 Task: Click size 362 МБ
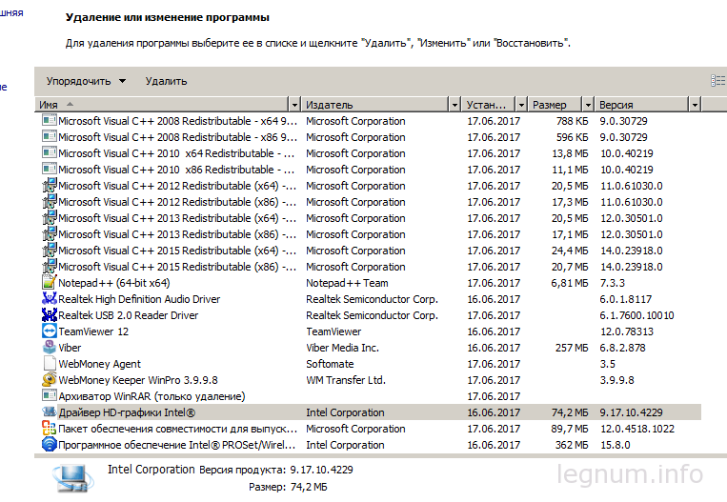[572, 445]
